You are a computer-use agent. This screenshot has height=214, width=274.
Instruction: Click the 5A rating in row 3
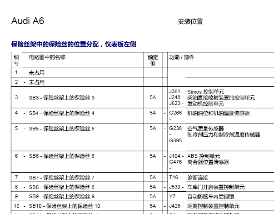click(153, 97)
